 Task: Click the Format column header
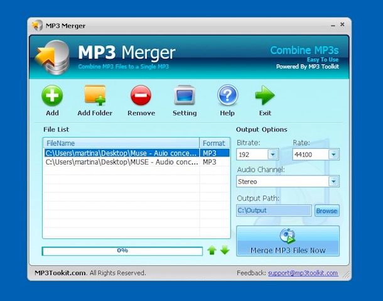pyautogui.click(x=215, y=143)
